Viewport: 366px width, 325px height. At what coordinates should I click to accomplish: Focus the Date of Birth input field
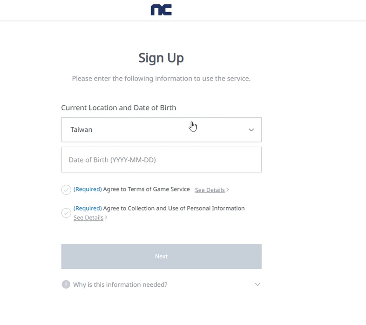161,160
